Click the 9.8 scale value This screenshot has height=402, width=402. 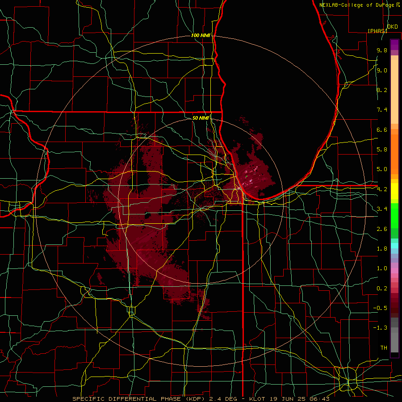coord(382,50)
